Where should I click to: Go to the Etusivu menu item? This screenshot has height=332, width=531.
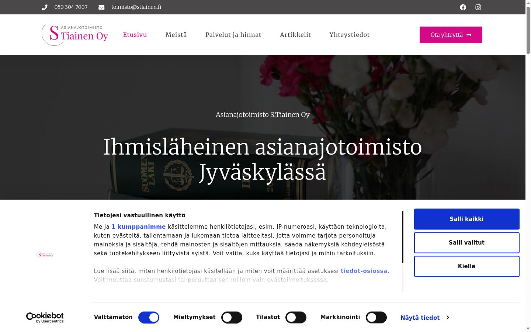[135, 35]
